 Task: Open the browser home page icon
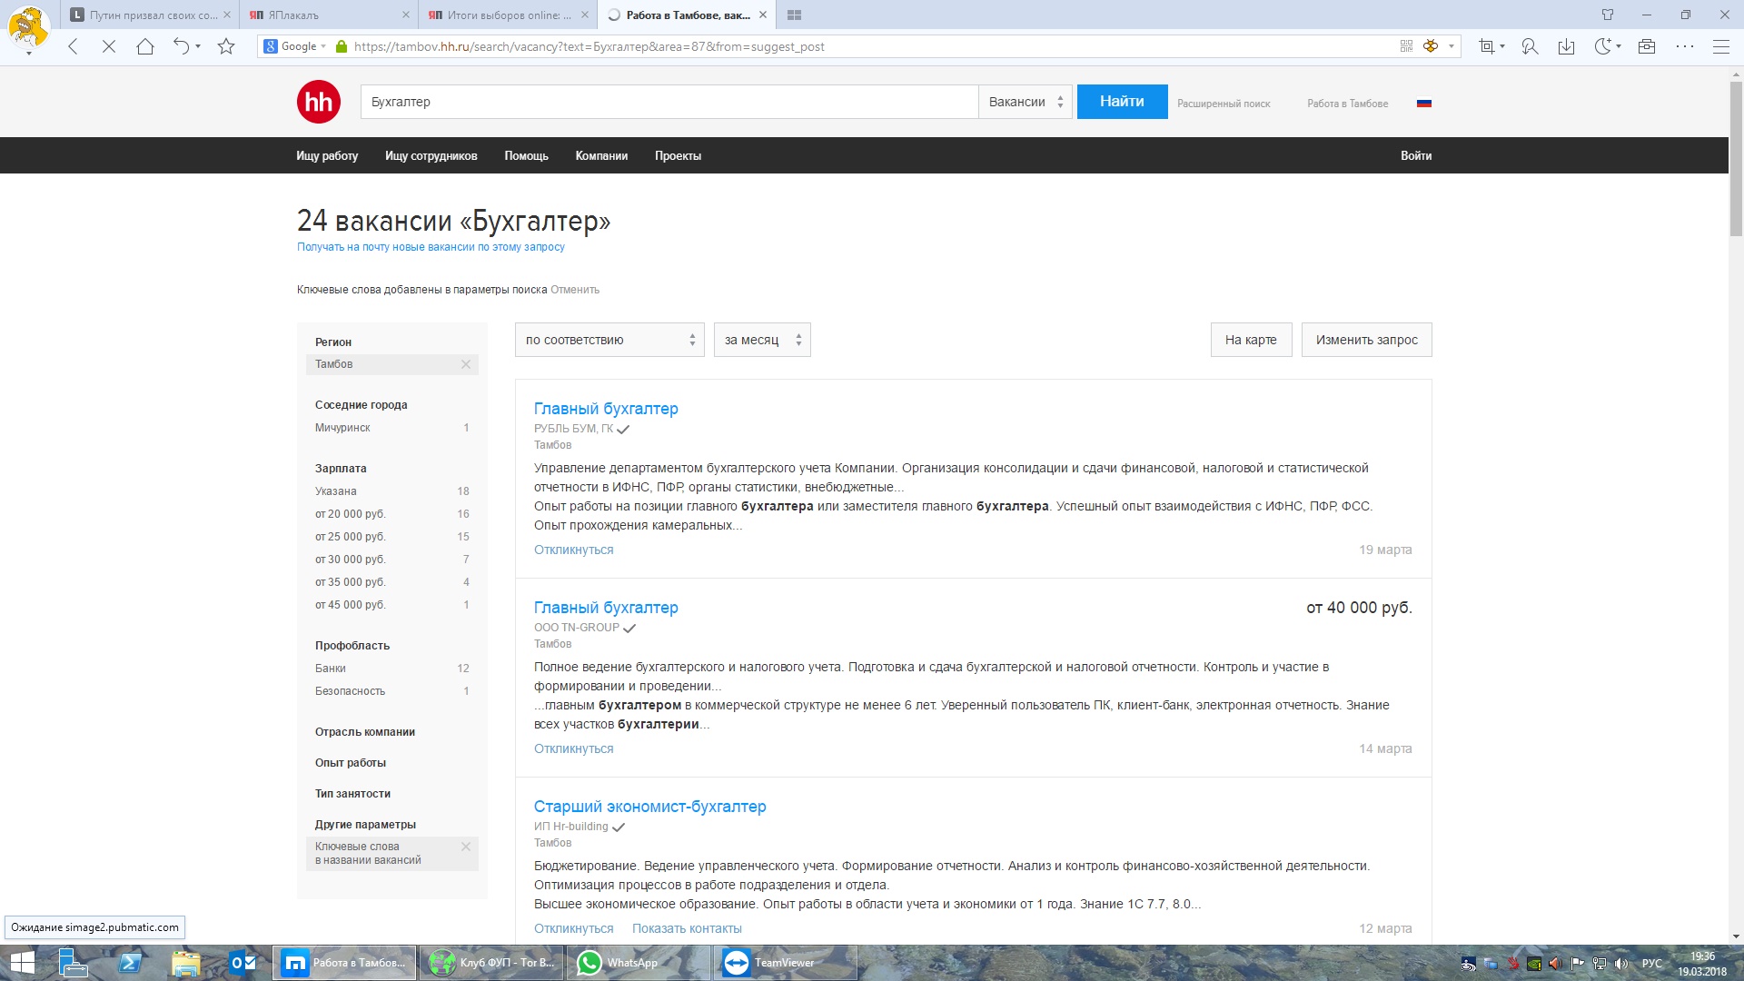[145, 46]
